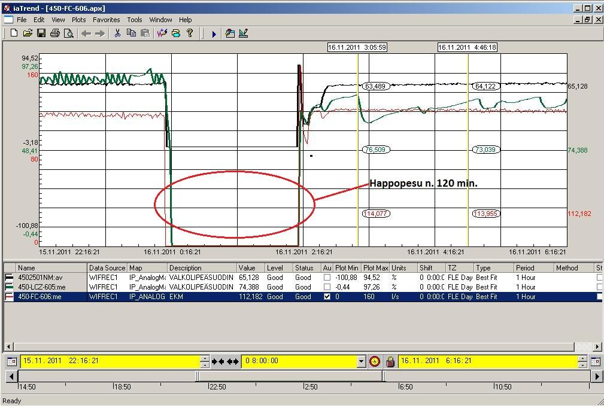Click the 112,182 value cell
604x408 pixels.
[250, 296]
